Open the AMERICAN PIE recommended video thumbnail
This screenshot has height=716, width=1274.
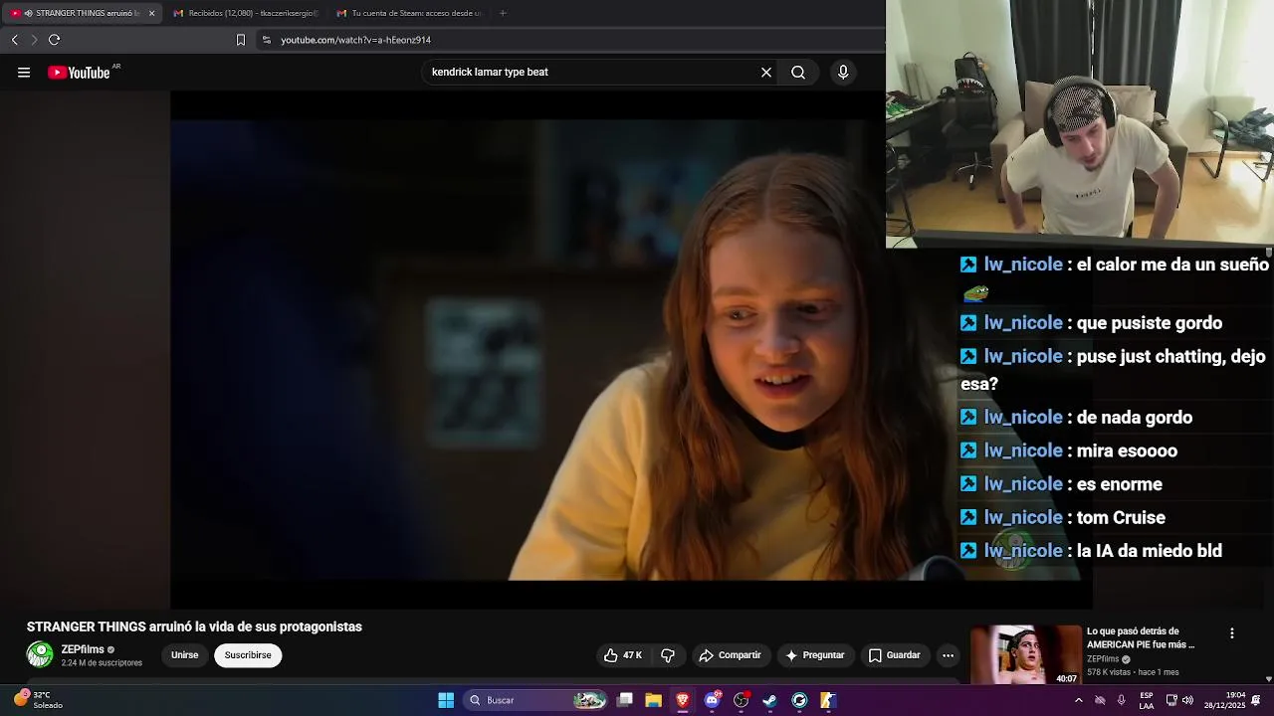coord(1026,655)
